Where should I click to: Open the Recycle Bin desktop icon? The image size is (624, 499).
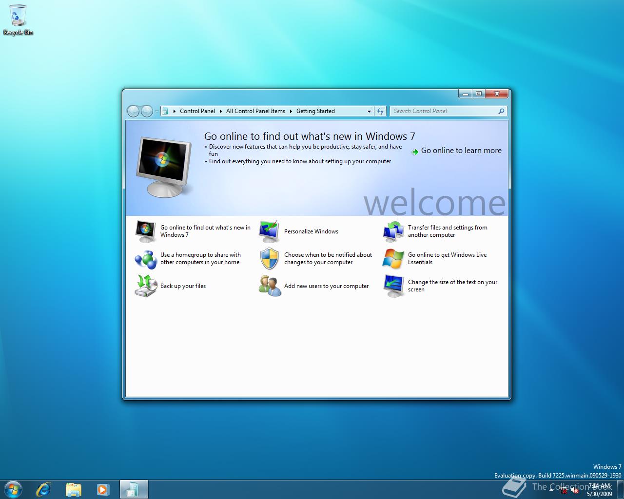18,20
